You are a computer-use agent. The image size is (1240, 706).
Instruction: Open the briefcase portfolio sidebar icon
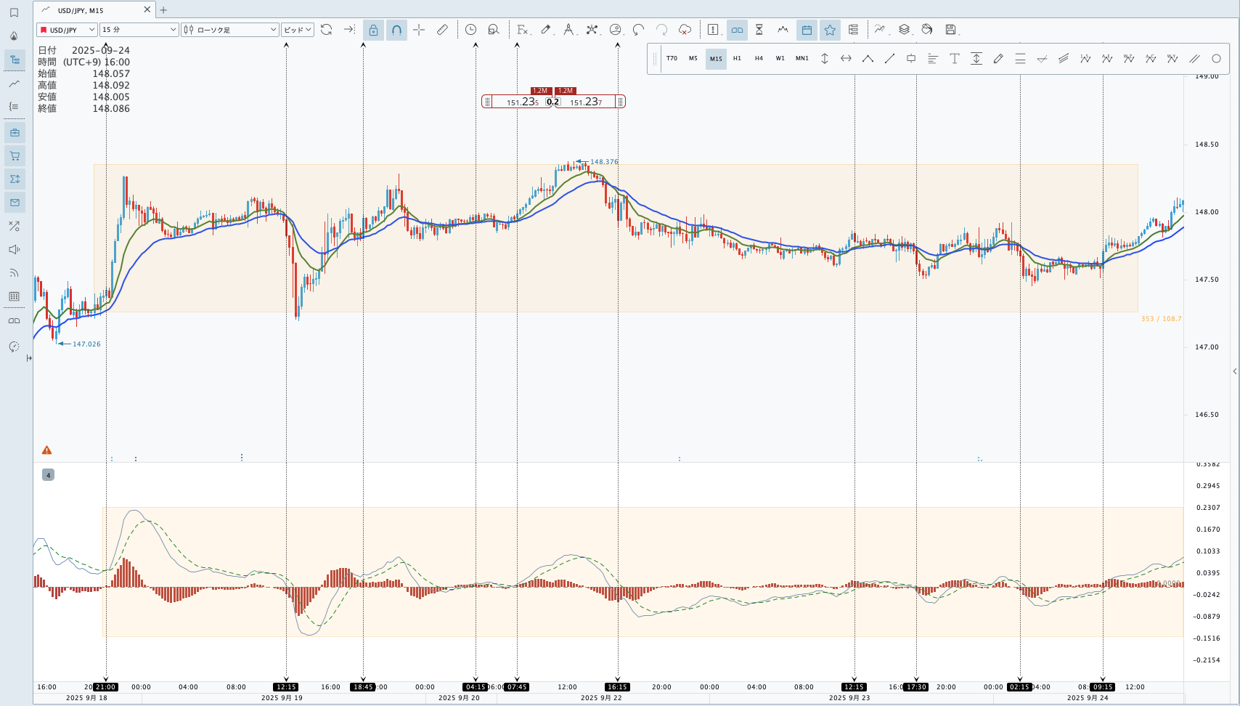point(15,132)
